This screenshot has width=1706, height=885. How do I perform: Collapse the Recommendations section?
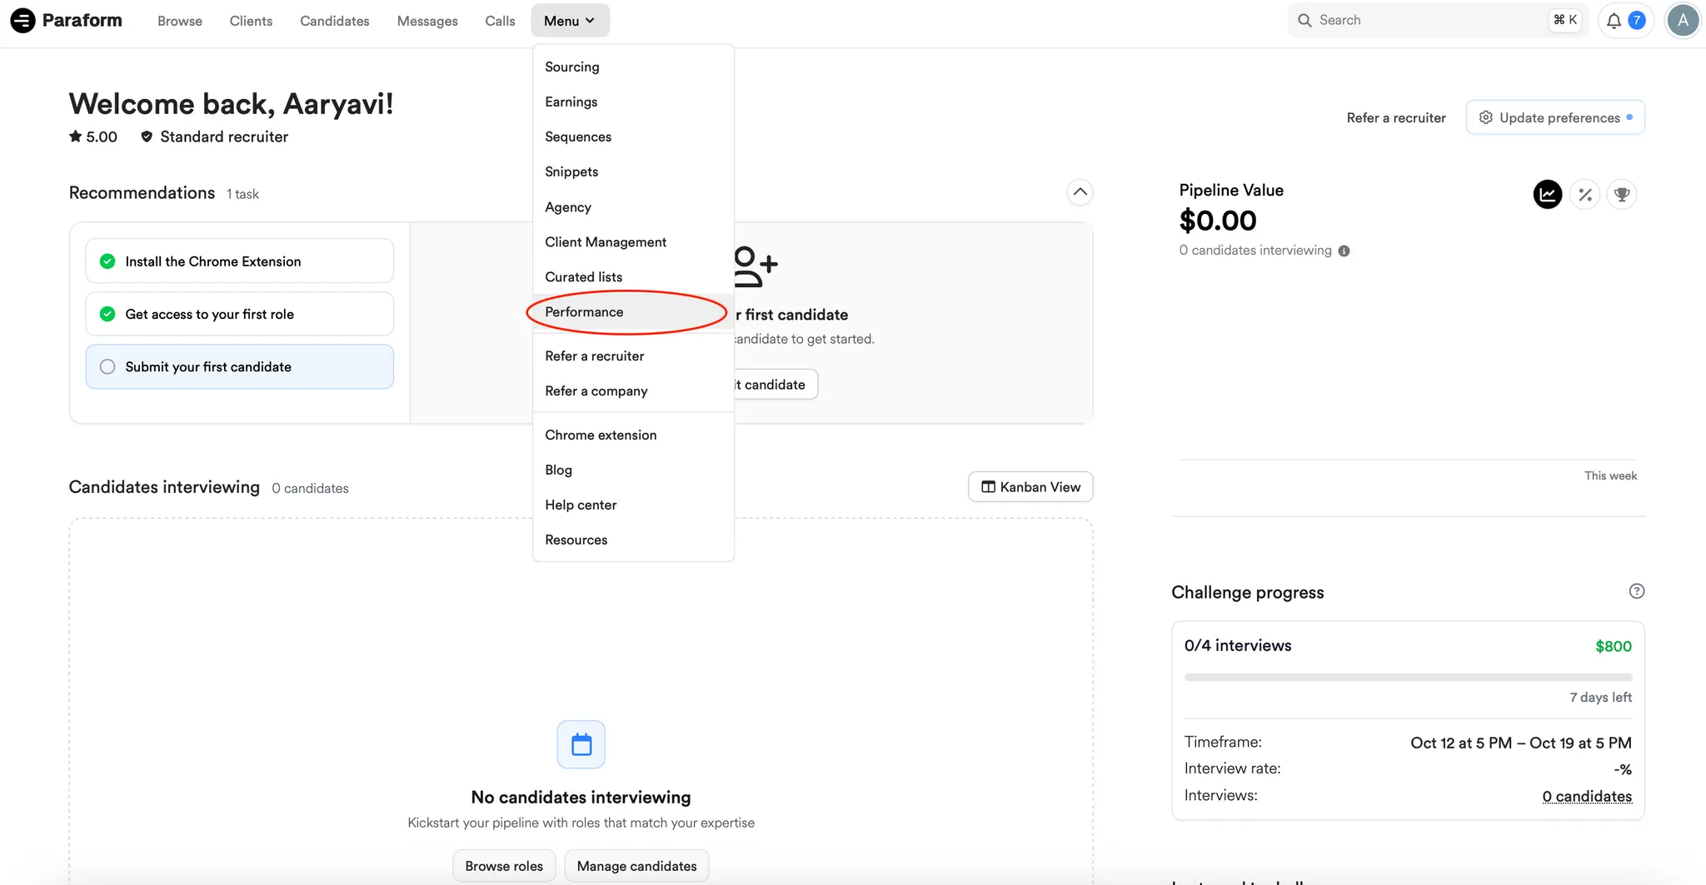coord(1080,192)
